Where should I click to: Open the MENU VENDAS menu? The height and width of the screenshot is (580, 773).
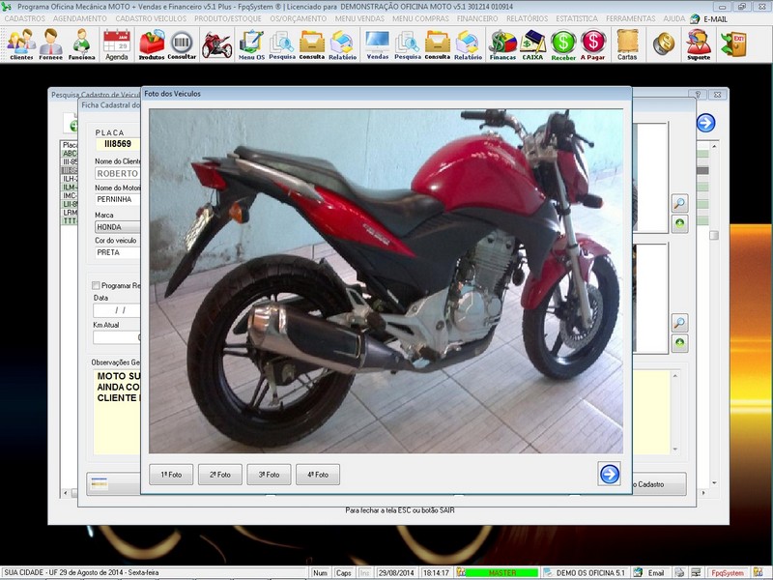click(359, 18)
